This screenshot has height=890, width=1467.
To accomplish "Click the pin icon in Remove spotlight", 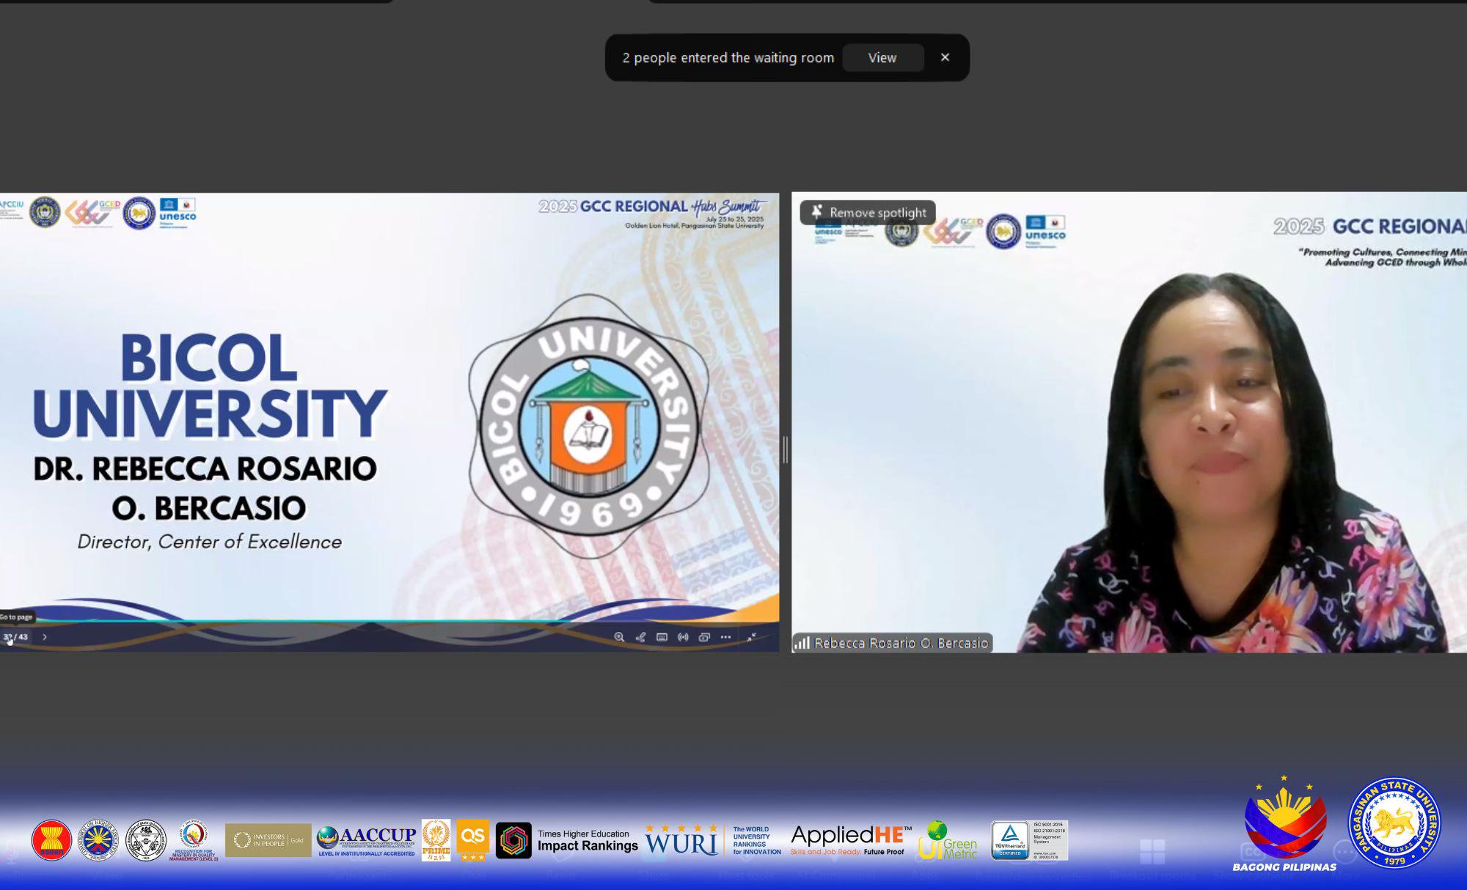I will [x=816, y=212].
